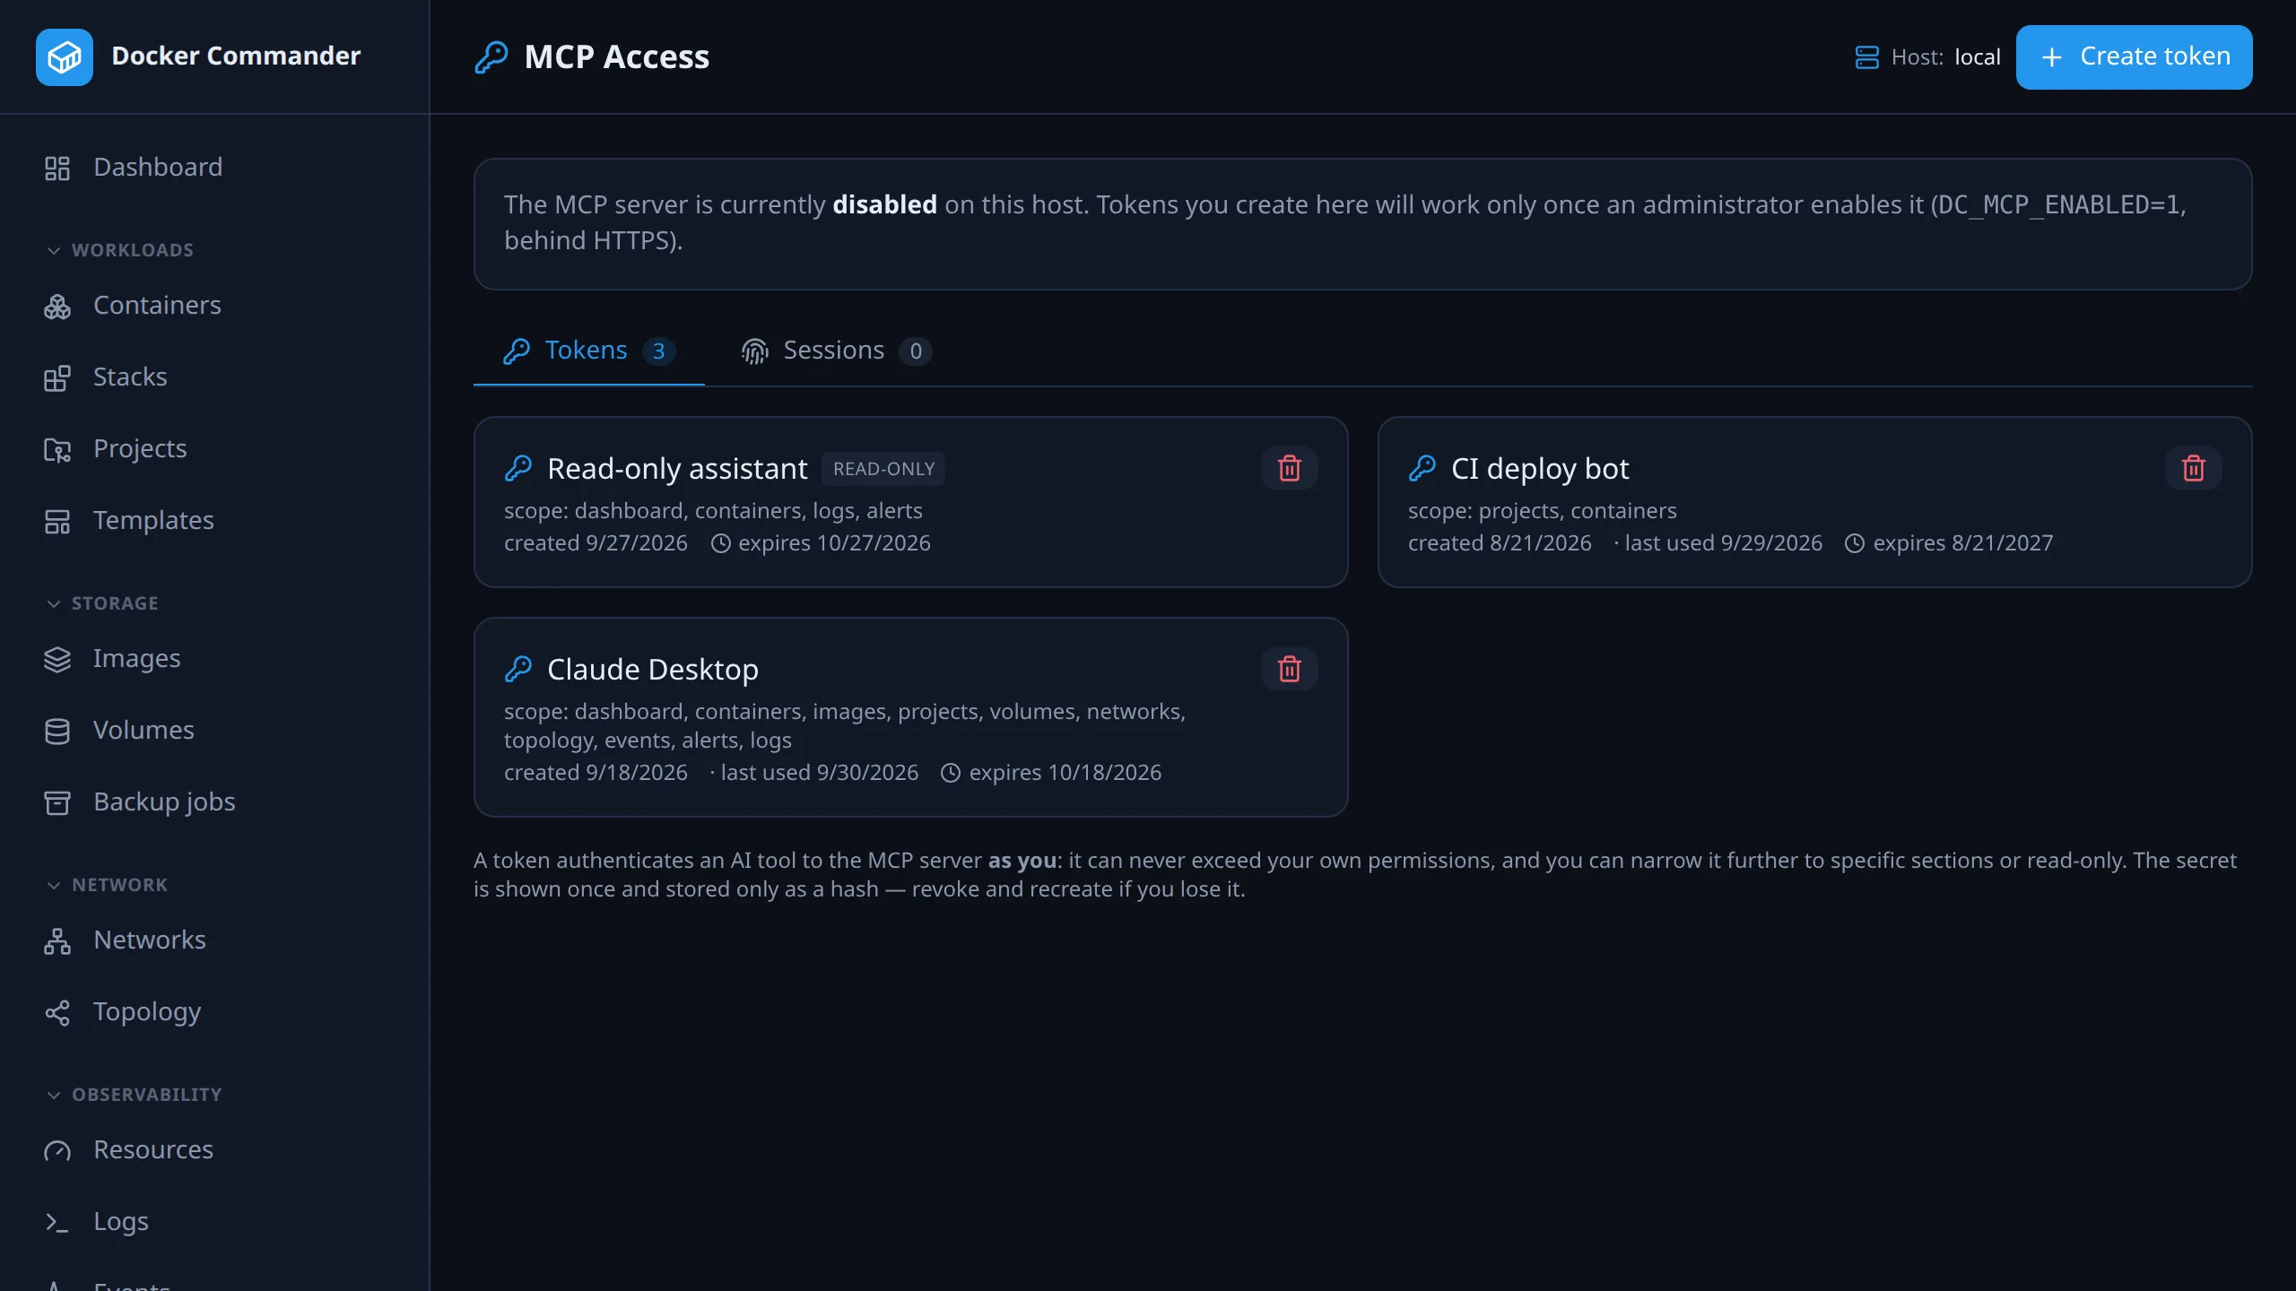Click the Backup jobs archive icon
2296x1291 pixels.
(x=57, y=802)
